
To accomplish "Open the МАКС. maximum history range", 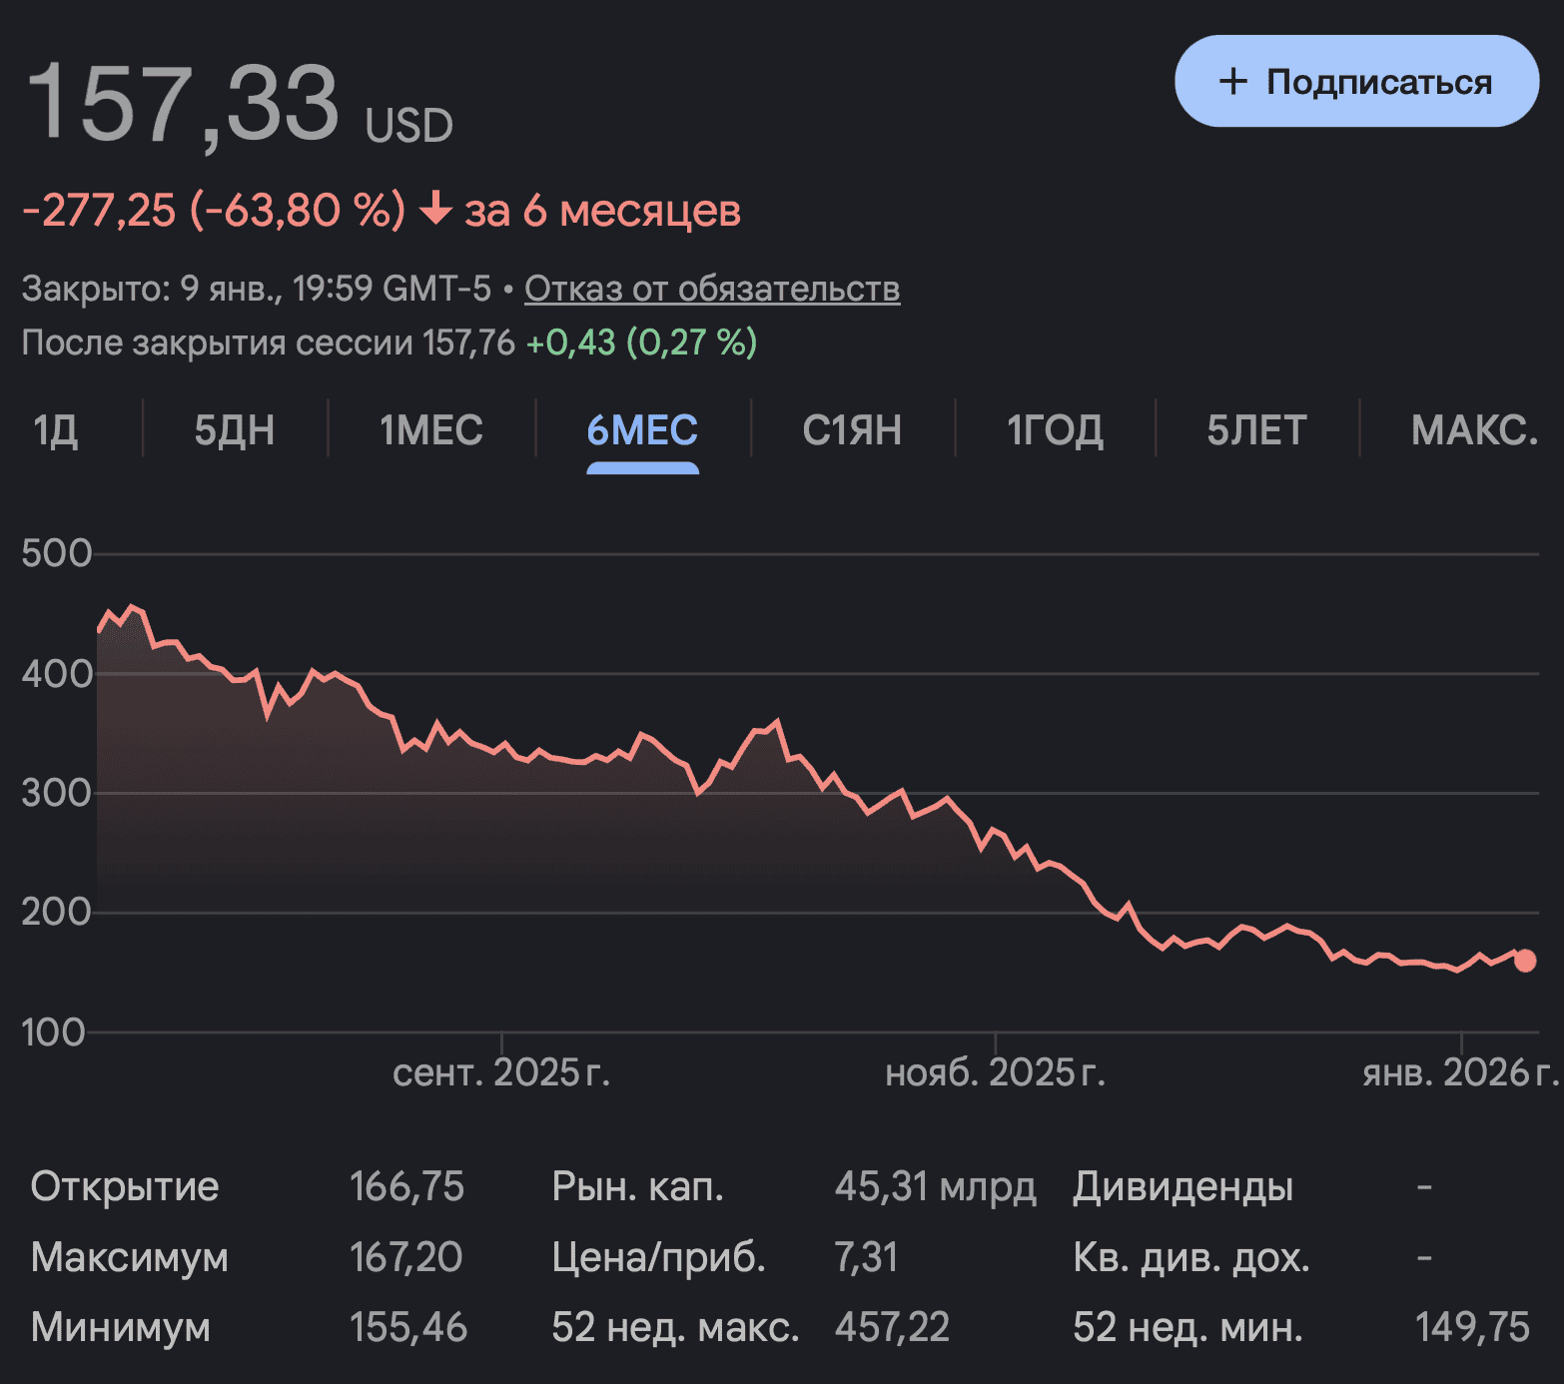I will point(1473,430).
